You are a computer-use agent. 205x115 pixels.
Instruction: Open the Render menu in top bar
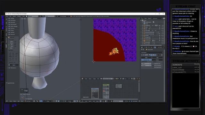click(14, 16)
